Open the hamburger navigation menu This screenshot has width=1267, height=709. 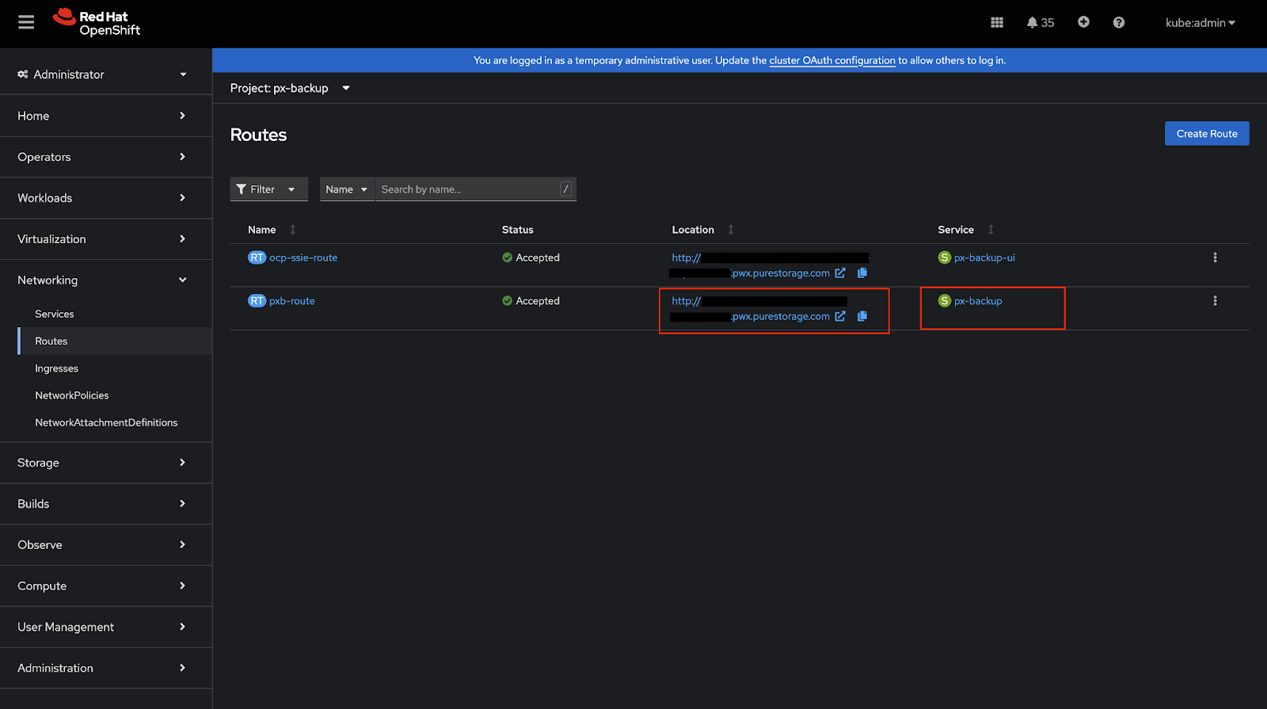[x=26, y=22]
